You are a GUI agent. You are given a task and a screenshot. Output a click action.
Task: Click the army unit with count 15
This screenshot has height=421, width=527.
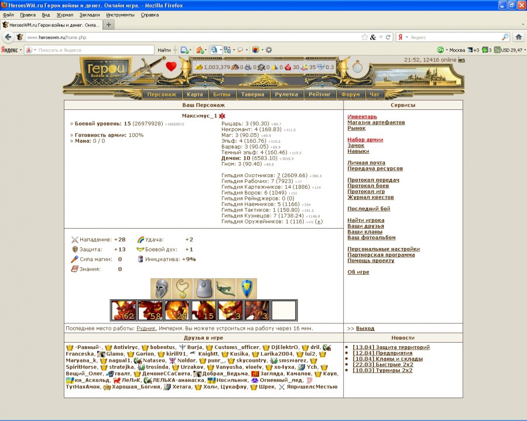tap(204, 310)
